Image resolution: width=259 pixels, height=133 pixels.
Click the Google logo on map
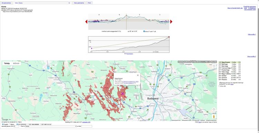[x=5, y=120]
